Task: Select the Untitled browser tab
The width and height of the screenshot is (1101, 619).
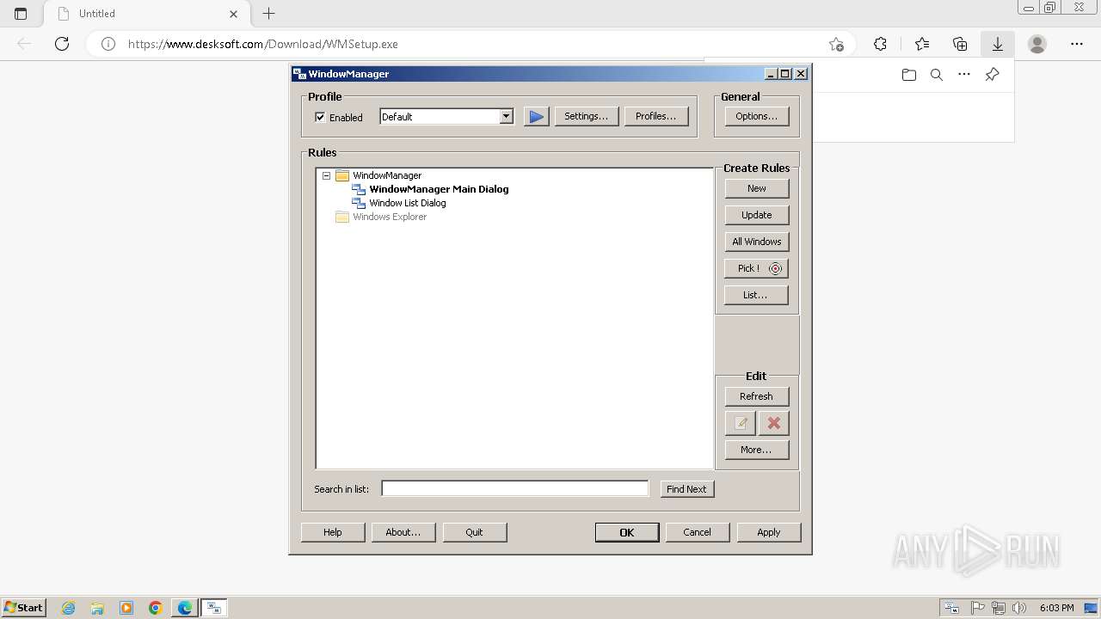Action: pyautogui.click(x=147, y=14)
